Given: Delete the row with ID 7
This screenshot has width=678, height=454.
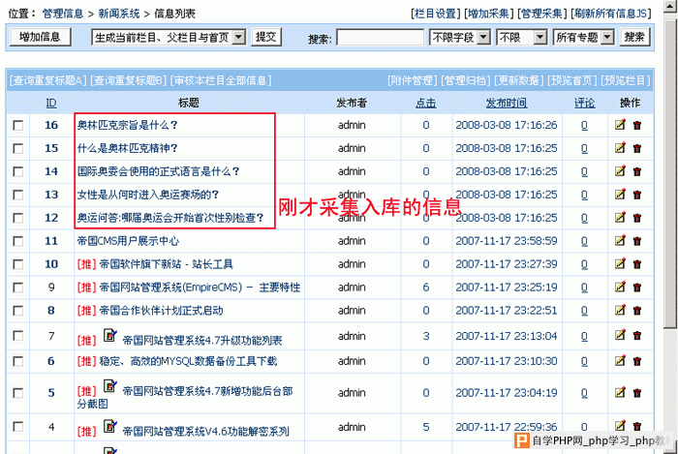Looking at the screenshot, I should [x=637, y=336].
